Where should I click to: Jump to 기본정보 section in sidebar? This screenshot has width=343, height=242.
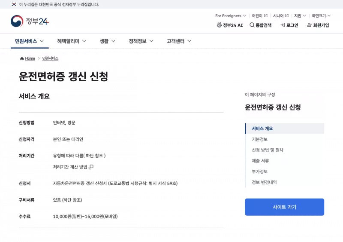click(260, 139)
